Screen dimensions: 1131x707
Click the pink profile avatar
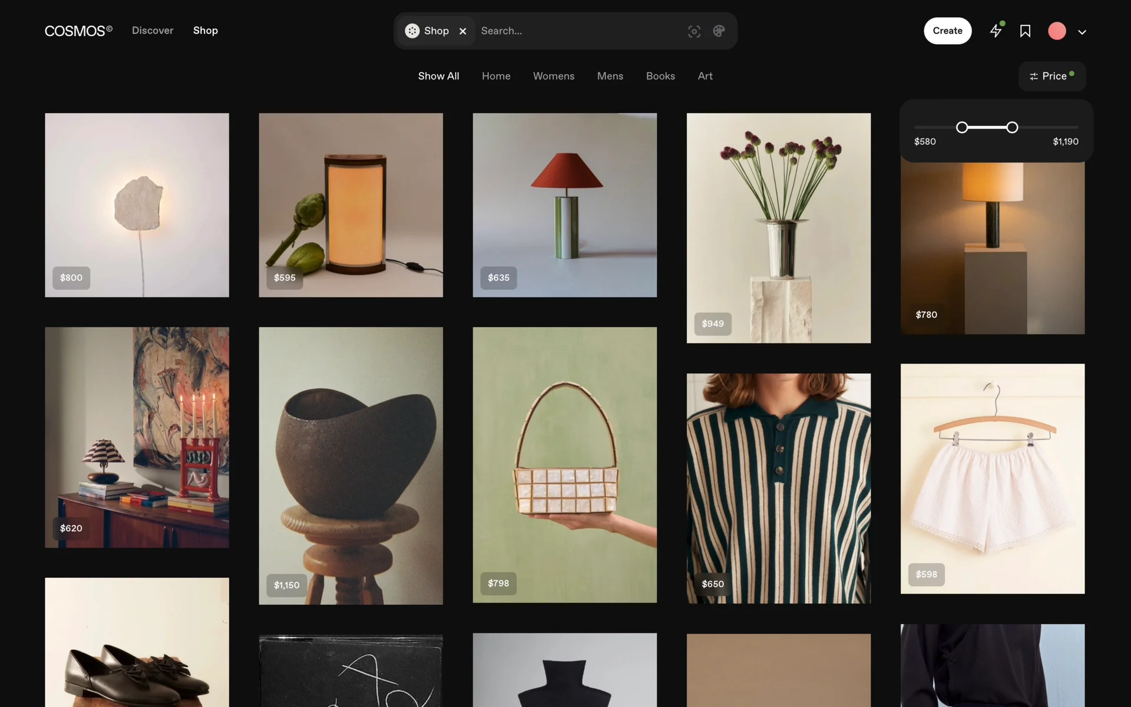click(x=1057, y=31)
